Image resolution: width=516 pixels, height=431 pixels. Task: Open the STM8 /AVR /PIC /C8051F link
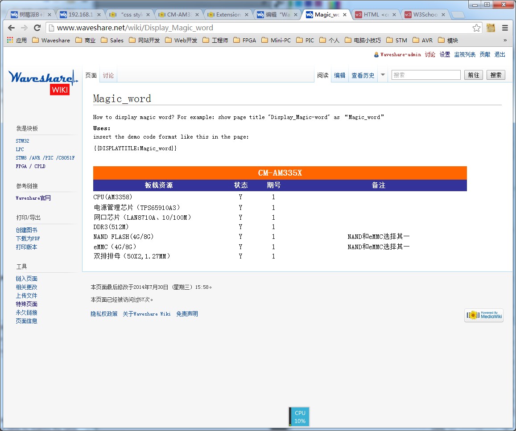point(45,158)
